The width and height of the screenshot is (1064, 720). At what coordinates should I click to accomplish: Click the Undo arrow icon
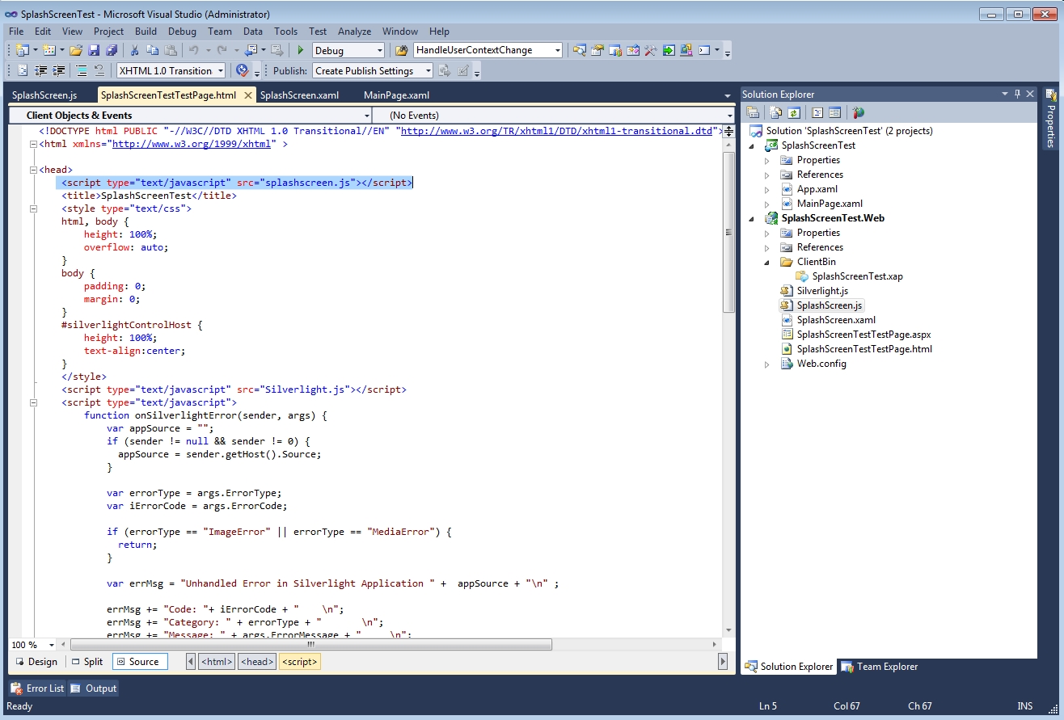[x=194, y=50]
